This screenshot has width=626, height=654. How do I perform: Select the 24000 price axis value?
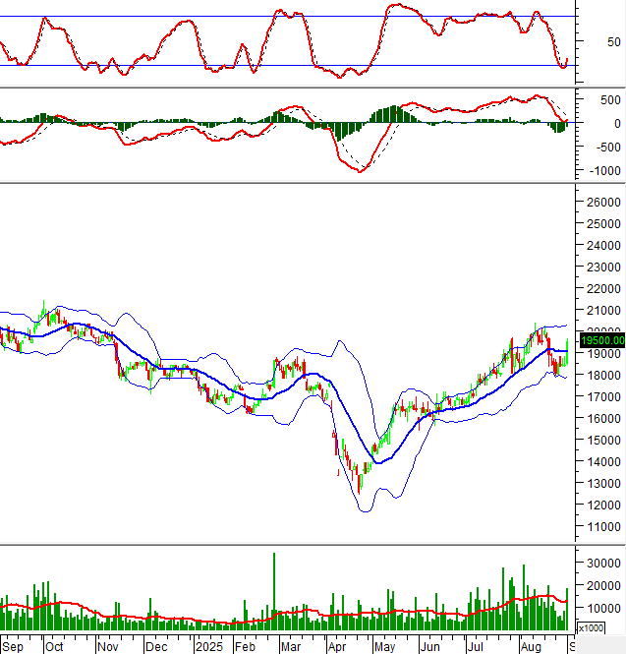603,246
